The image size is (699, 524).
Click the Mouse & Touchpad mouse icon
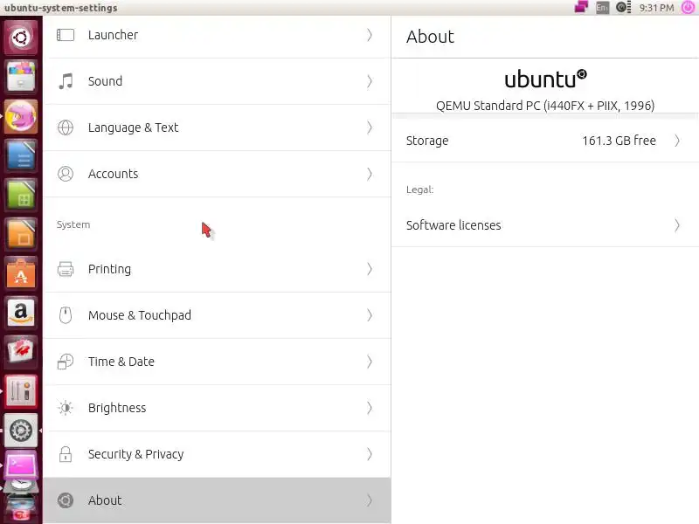(66, 315)
